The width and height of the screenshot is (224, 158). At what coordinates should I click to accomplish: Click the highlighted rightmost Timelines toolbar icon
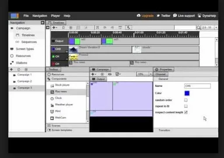[129, 27]
